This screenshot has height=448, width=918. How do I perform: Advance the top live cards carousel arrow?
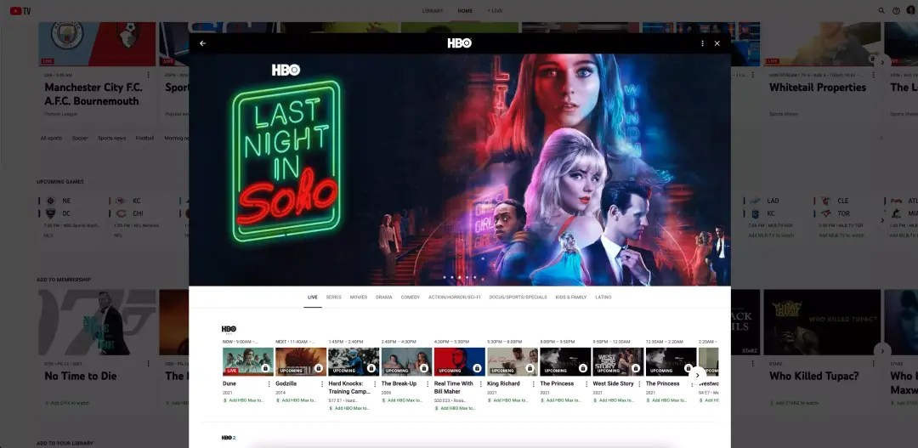pyautogui.click(x=883, y=61)
